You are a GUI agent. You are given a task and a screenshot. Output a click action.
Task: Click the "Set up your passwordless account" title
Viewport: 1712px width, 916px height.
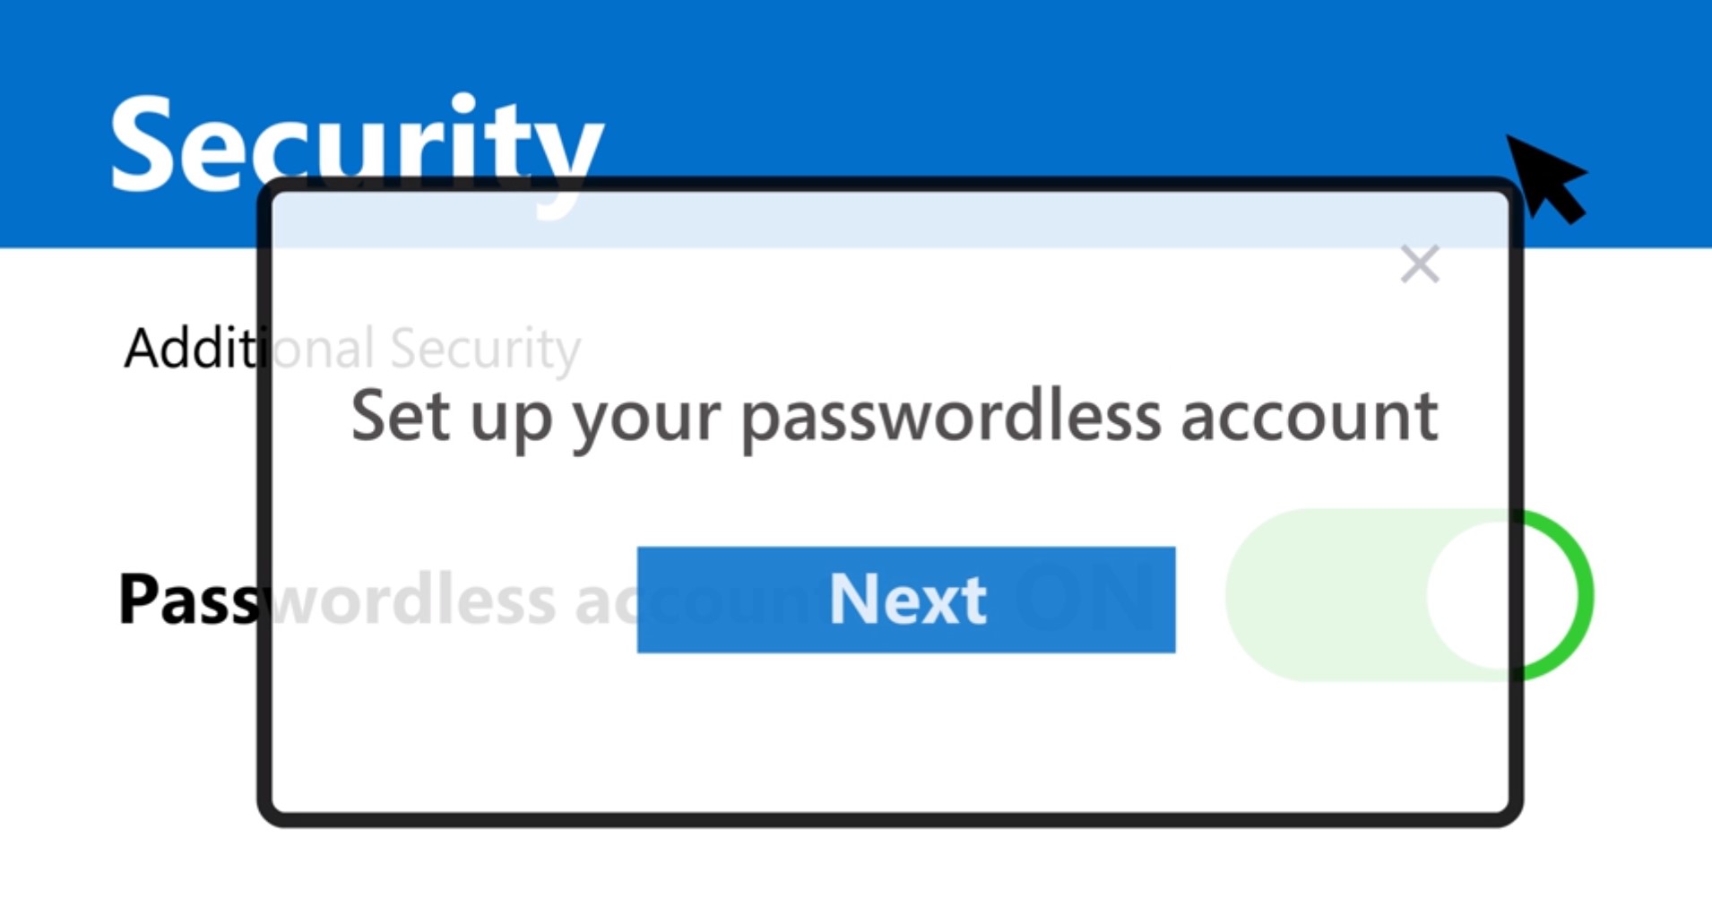point(894,417)
